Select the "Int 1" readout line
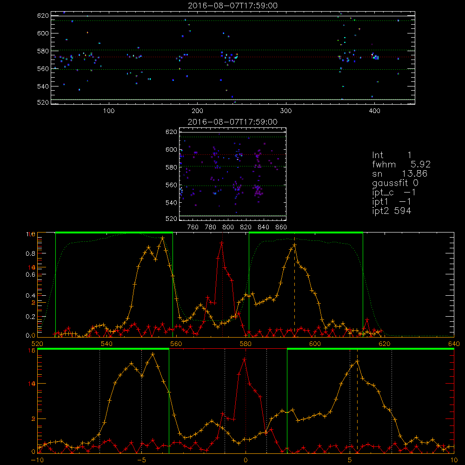 (392, 155)
